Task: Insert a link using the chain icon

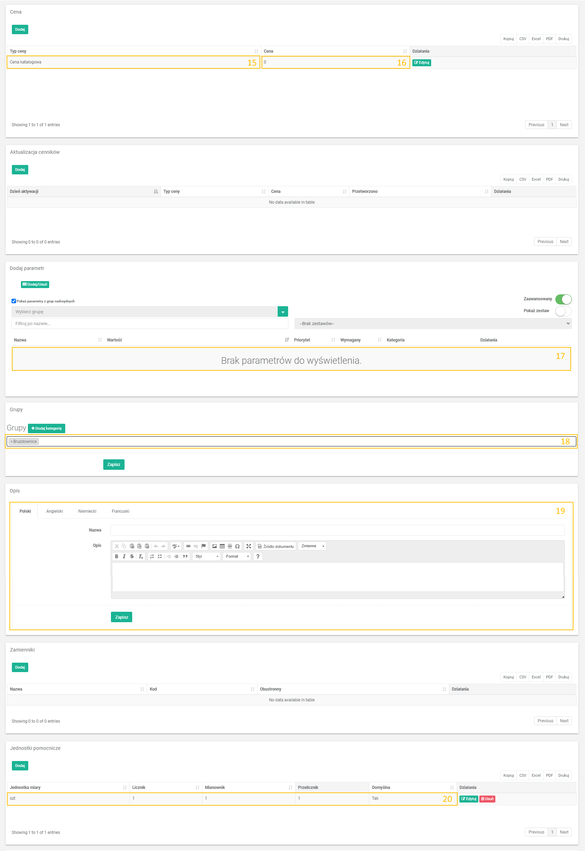Action: tap(188, 546)
